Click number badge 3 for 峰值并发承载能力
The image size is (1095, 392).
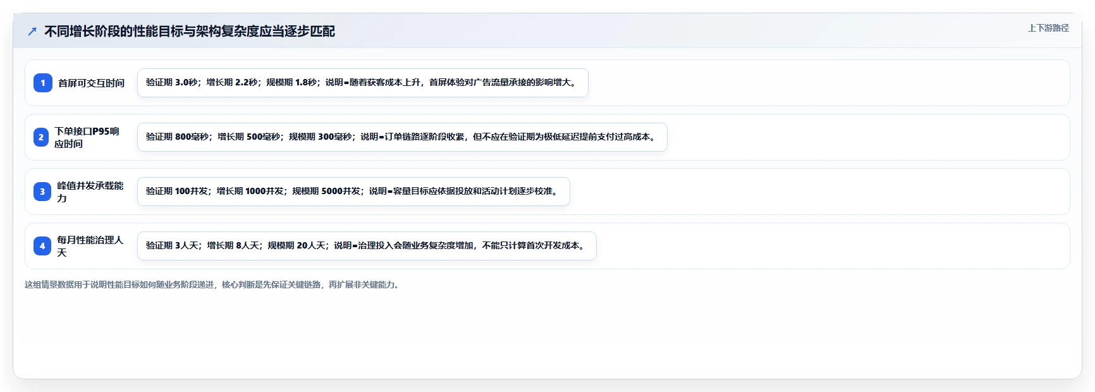(x=42, y=192)
